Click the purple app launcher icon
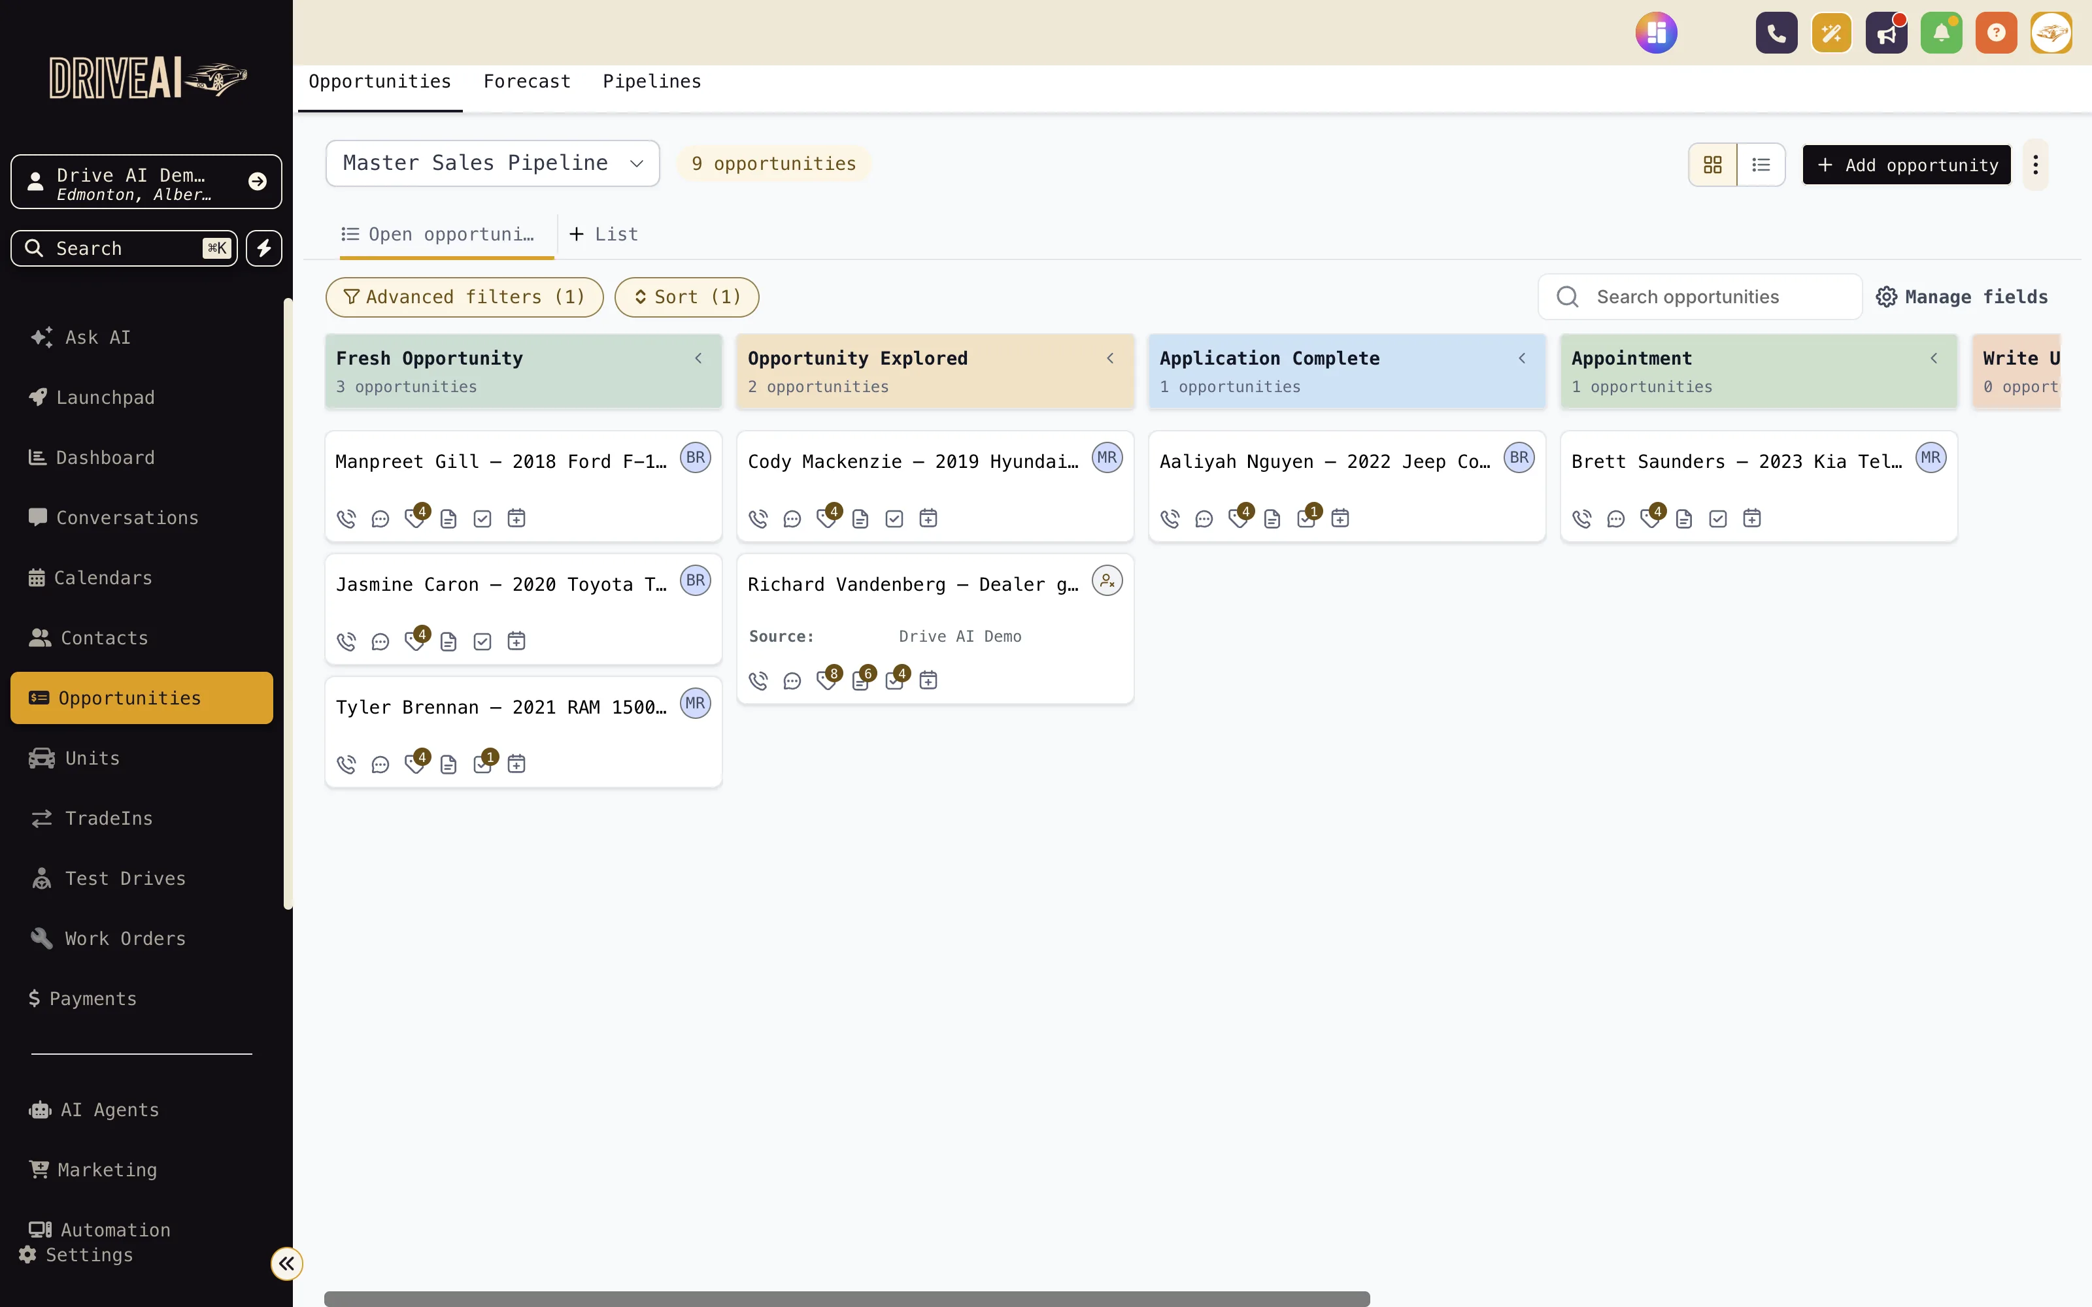Viewport: 2092px width, 1307px height. 1657,34
